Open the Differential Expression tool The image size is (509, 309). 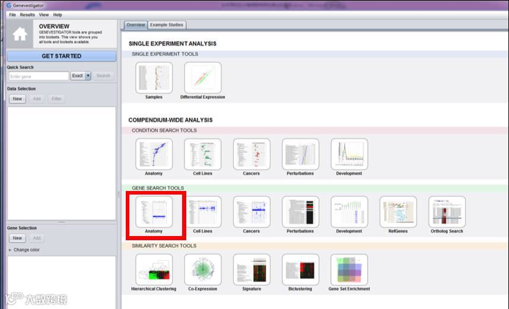tap(203, 78)
